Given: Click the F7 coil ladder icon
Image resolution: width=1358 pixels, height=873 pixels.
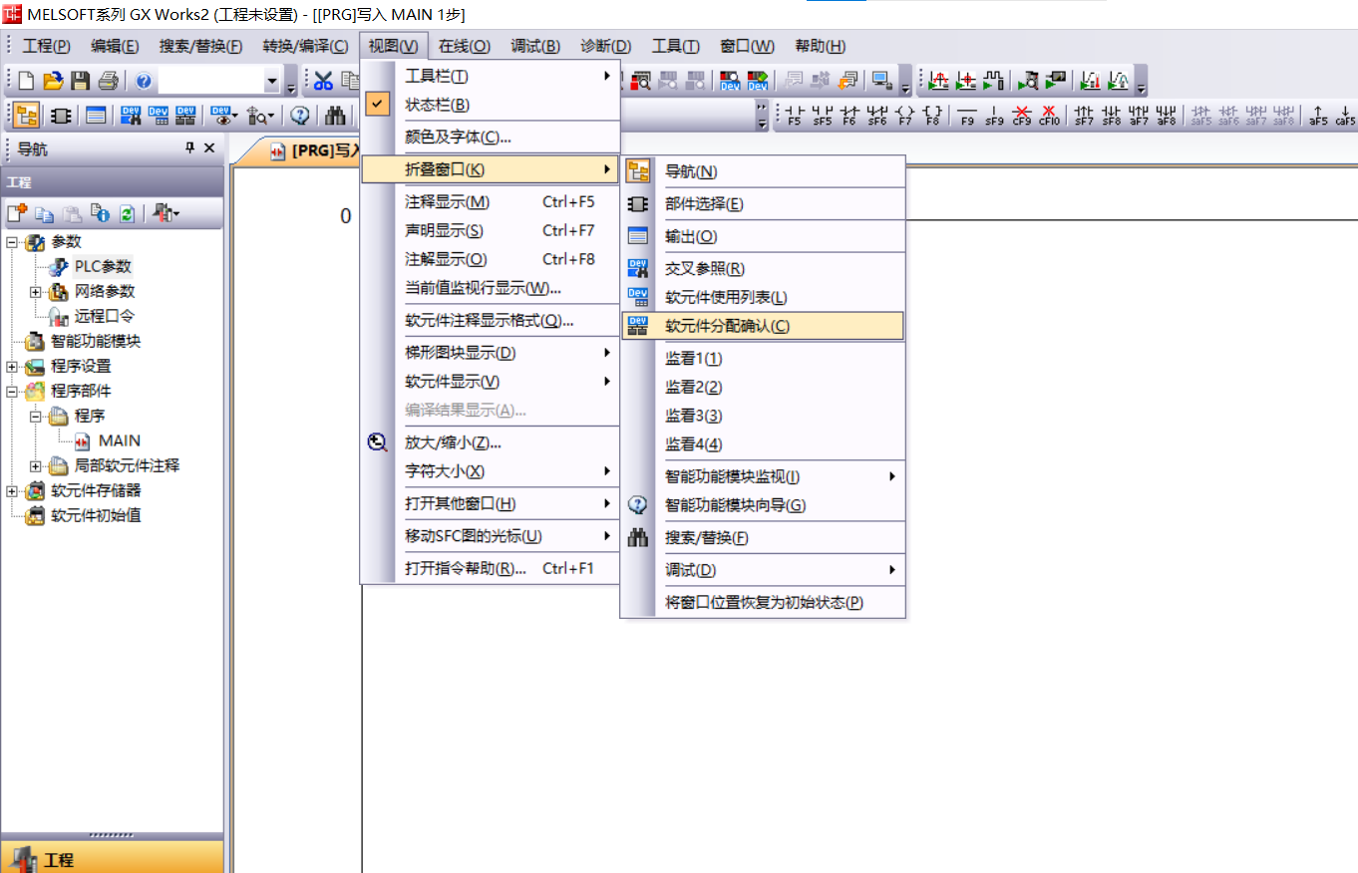Looking at the screenshot, I should [x=904, y=115].
